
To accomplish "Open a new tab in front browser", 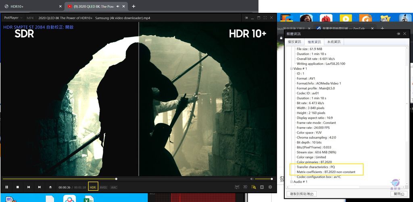I will 133,6.
